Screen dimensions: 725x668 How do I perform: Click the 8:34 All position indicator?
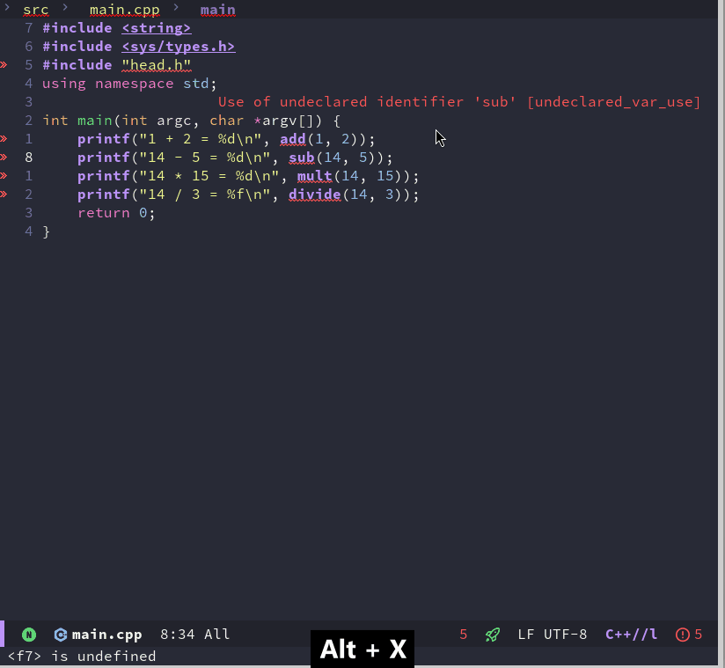tap(195, 635)
